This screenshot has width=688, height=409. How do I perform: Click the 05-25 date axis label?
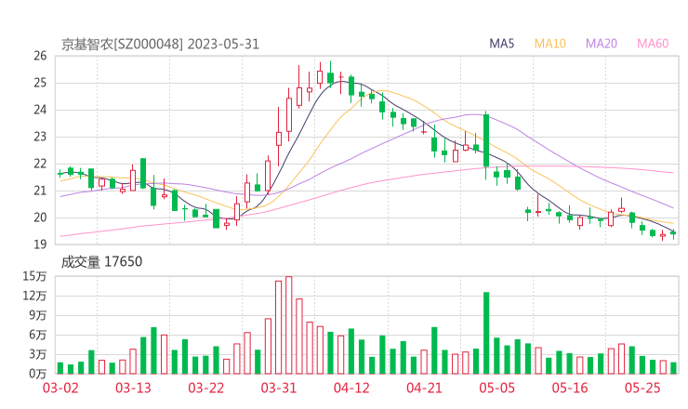pos(642,388)
